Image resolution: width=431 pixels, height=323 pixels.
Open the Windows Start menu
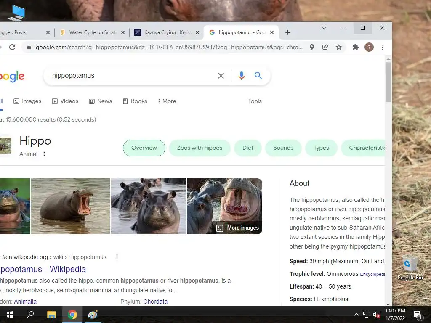(10, 315)
